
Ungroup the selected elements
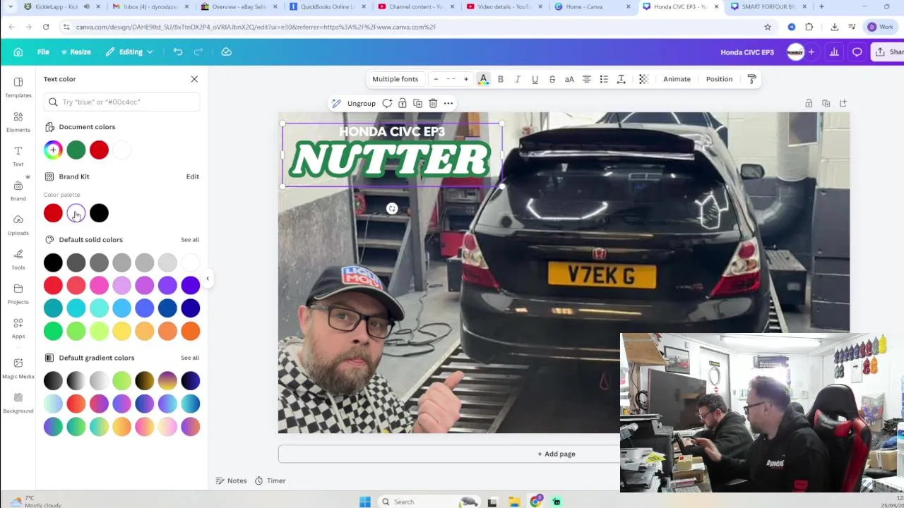[x=362, y=103]
